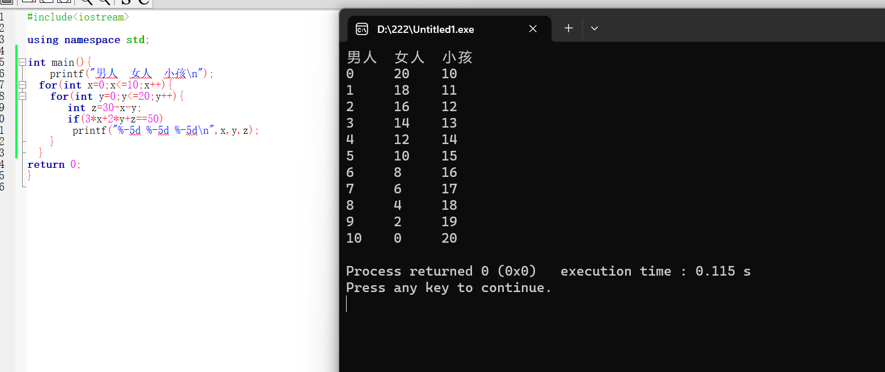Click the "S" toolbar icon
This screenshot has height=372, width=885.
click(126, 2)
